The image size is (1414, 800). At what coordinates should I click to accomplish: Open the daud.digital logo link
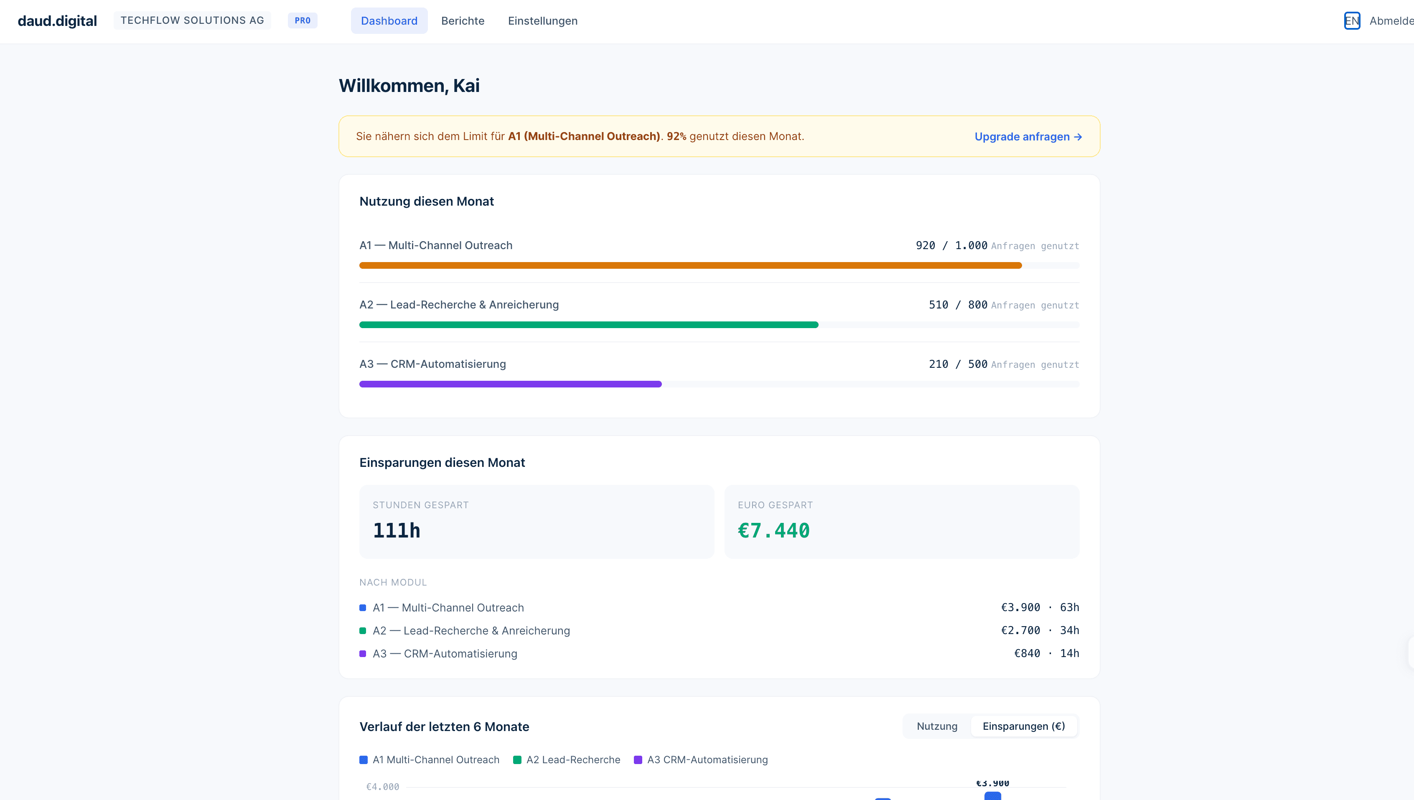(57, 21)
